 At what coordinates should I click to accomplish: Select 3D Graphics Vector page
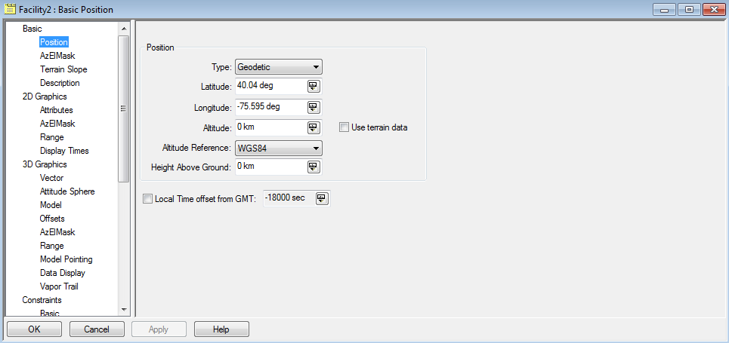(51, 178)
